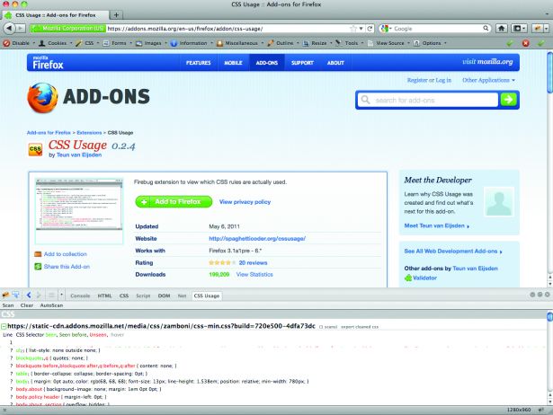
Task: Open the Firebug bug icon in navigation toolbar
Action: [x=537, y=29]
